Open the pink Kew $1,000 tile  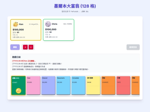tap(33, 85)
